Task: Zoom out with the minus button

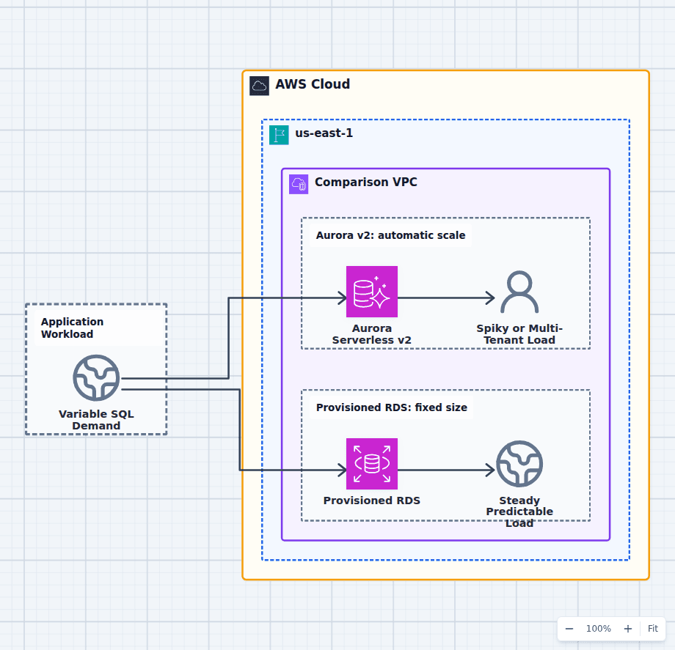Action: tap(569, 629)
